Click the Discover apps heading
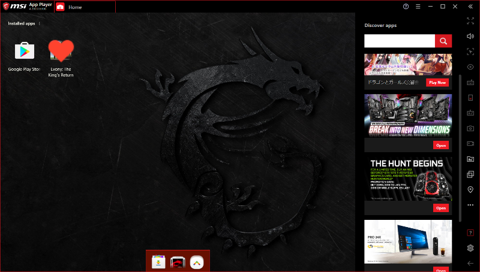The height and width of the screenshot is (272, 480). coord(380,25)
